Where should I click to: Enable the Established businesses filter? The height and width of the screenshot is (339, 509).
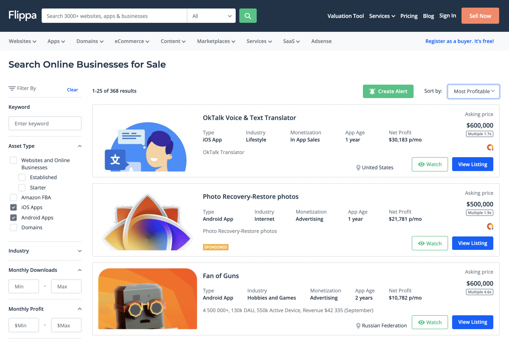pos(22,177)
